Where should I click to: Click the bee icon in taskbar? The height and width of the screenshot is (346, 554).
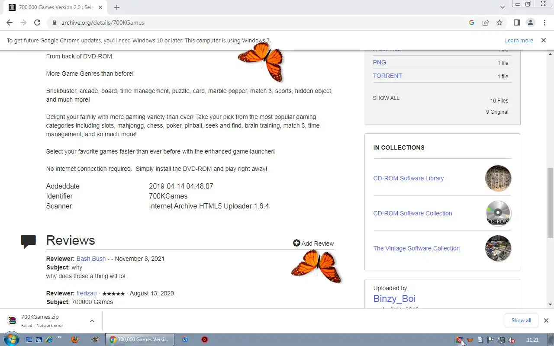coord(95,340)
